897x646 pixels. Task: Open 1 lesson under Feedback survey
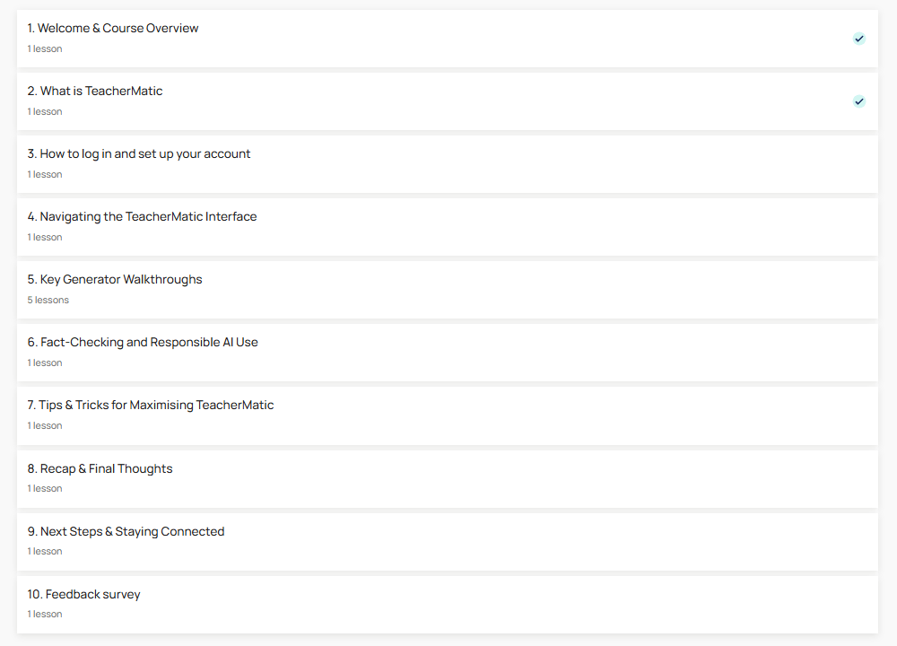click(44, 614)
